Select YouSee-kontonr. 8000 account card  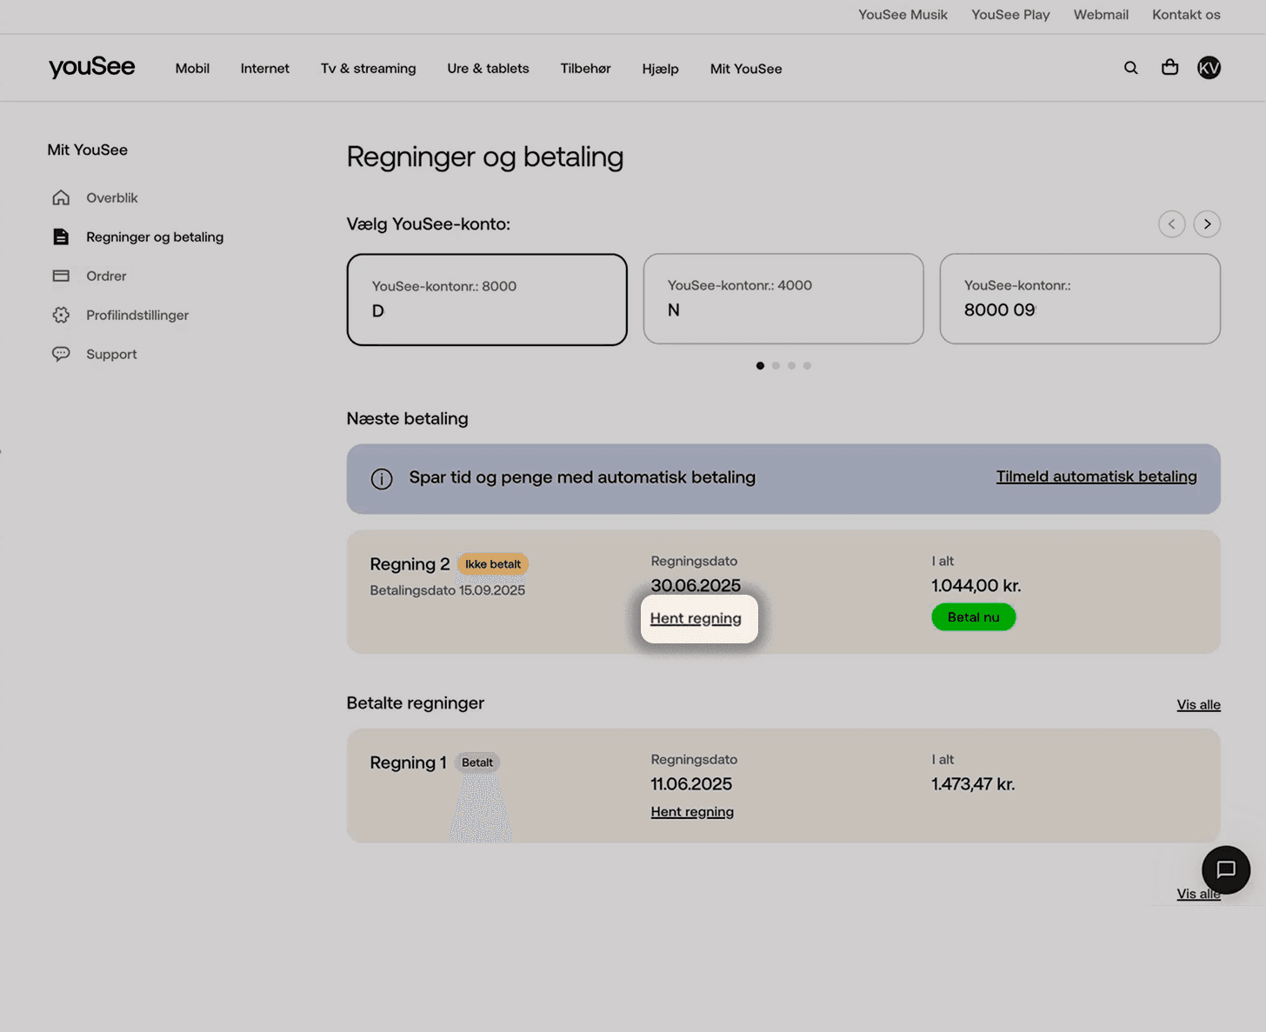click(486, 298)
